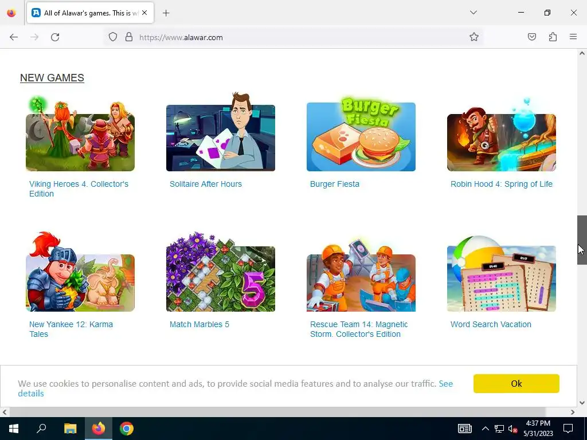Open Match Marbles 5 thumbnail
The width and height of the screenshot is (587, 440).
pyautogui.click(x=221, y=272)
